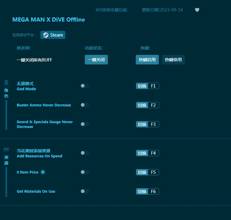This screenshot has height=220, width=231.
Task: Click the star badge beside 0 Item Price
Action: (x=43, y=172)
